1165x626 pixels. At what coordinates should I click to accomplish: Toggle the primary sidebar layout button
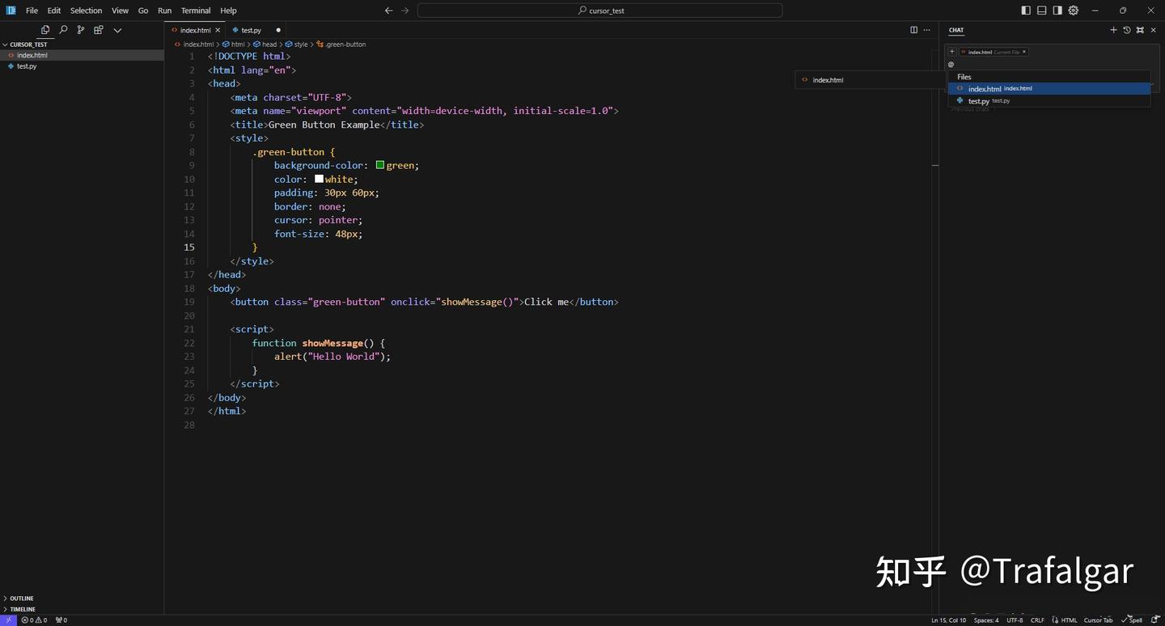point(1026,11)
